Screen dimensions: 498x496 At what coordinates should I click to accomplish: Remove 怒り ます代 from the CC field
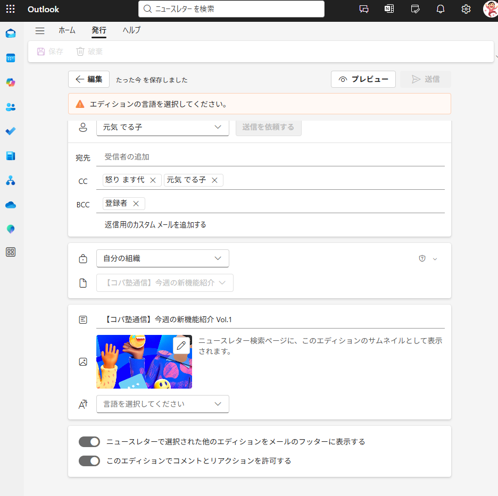tap(153, 180)
